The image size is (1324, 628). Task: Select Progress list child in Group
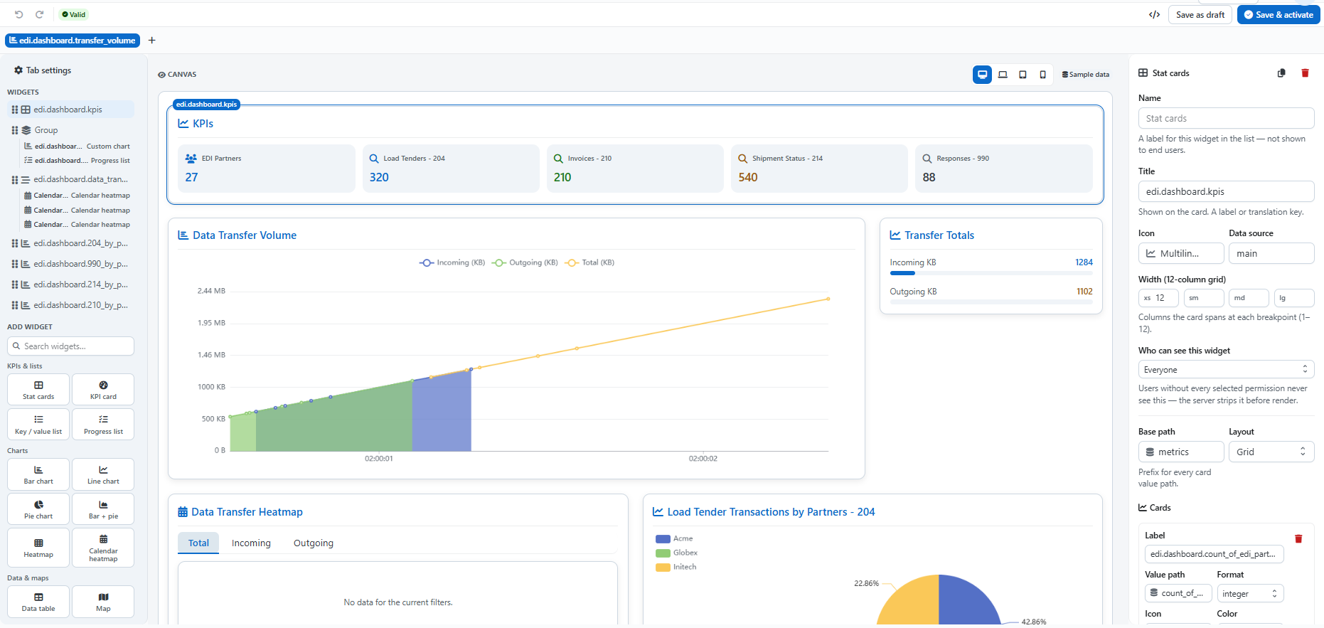click(77, 160)
